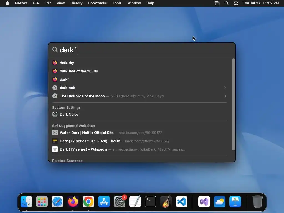Click compass icon beside Watch Dark Netflix
The height and width of the screenshot is (213, 284).
55,133
